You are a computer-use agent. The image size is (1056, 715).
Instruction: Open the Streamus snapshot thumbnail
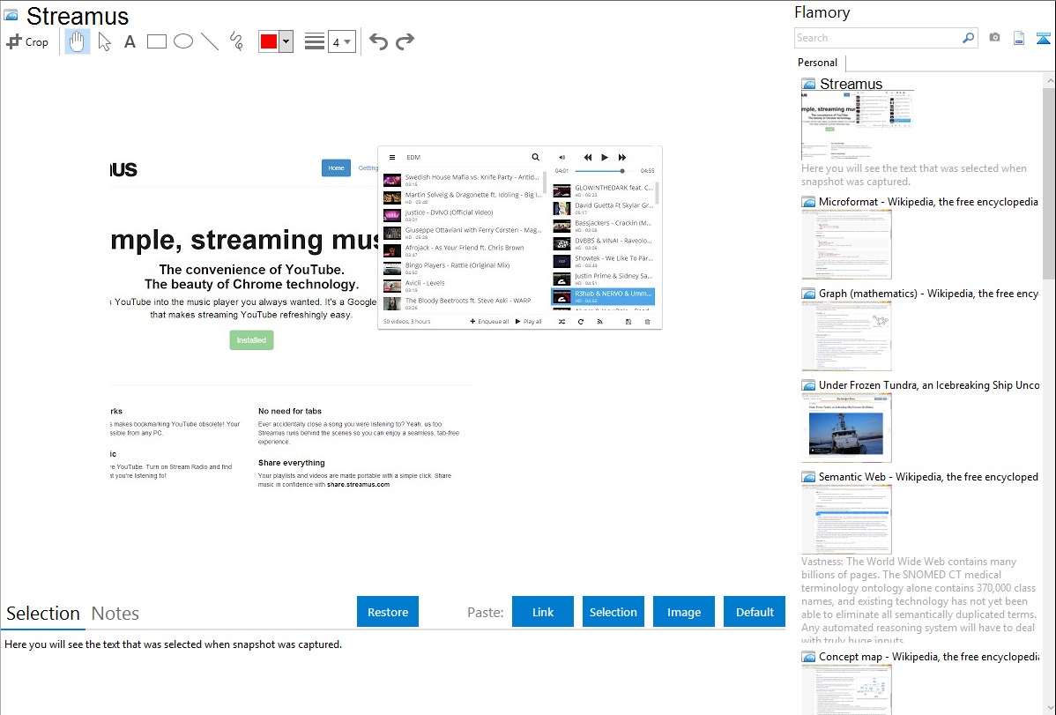[857, 124]
